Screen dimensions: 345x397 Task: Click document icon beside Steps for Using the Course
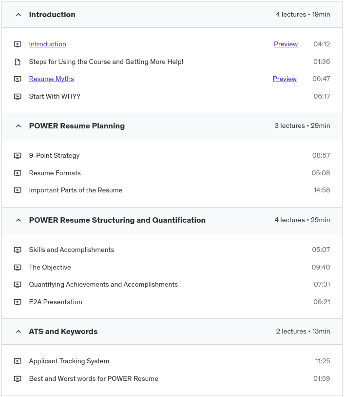18,62
